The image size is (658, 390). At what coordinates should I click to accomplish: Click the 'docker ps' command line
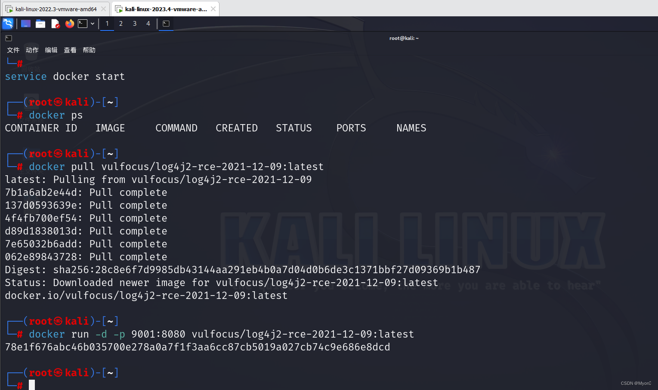[x=56, y=115]
